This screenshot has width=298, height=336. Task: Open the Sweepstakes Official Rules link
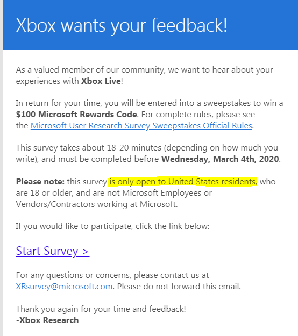coord(141,126)
